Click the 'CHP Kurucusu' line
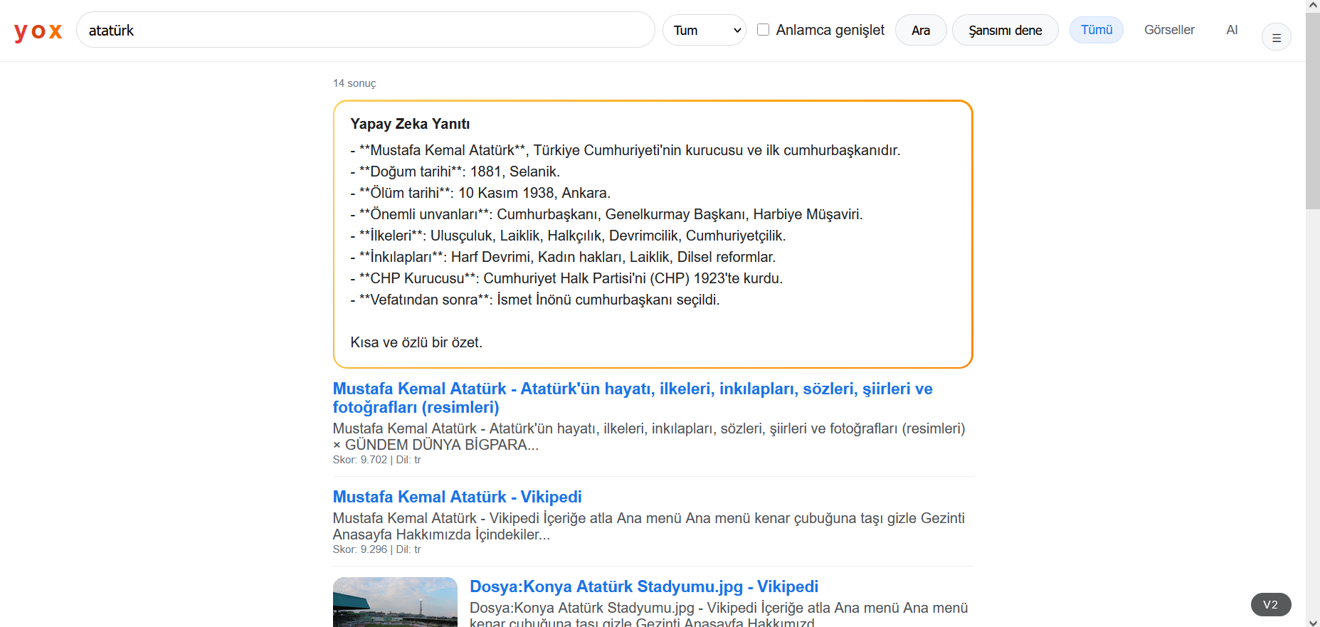 coord(566,278)
